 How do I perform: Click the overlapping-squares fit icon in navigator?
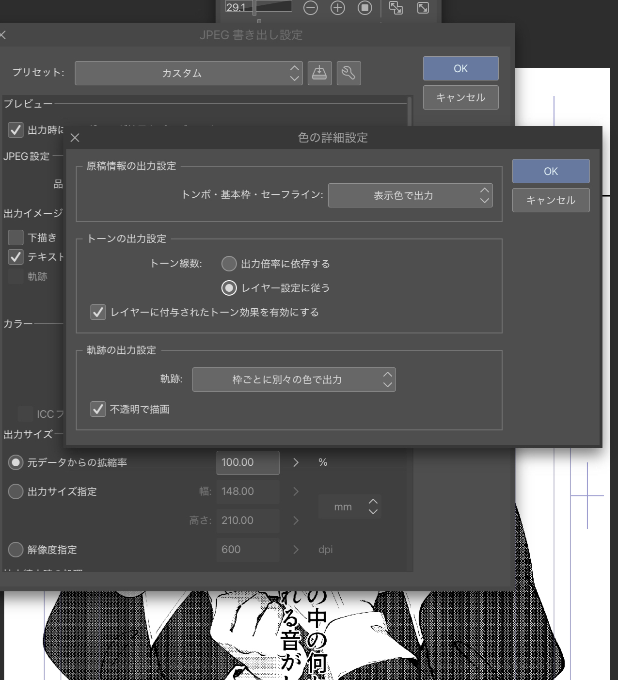tap(396, 8)
